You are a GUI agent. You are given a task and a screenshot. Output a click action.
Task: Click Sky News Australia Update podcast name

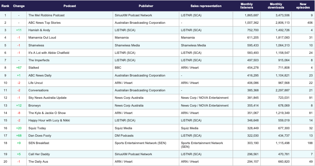click(47, 98)
